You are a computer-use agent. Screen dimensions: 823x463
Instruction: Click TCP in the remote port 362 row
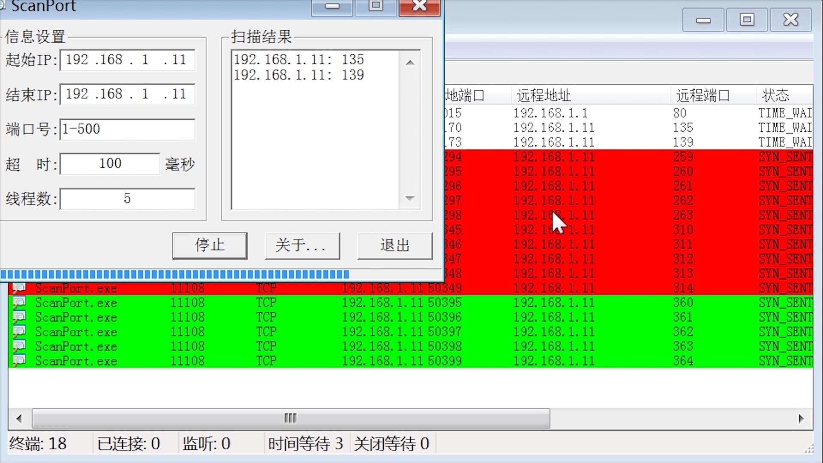266,332
